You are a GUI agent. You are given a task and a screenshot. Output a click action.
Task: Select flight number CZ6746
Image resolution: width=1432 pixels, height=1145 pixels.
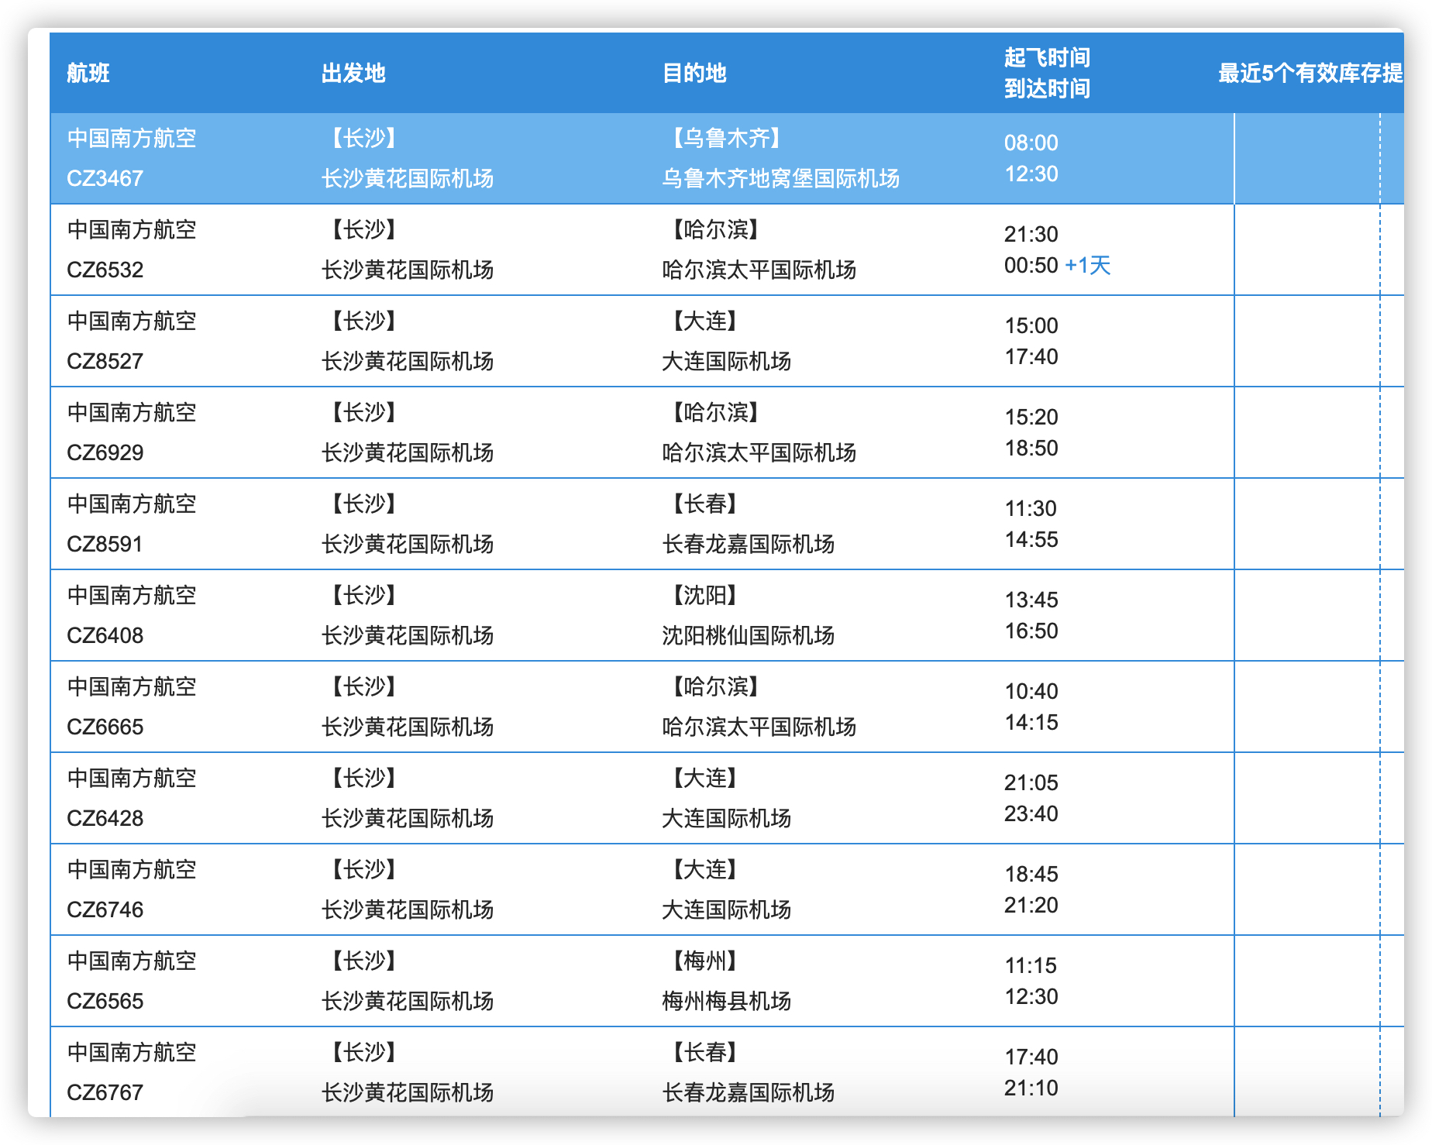pos(105,909)
